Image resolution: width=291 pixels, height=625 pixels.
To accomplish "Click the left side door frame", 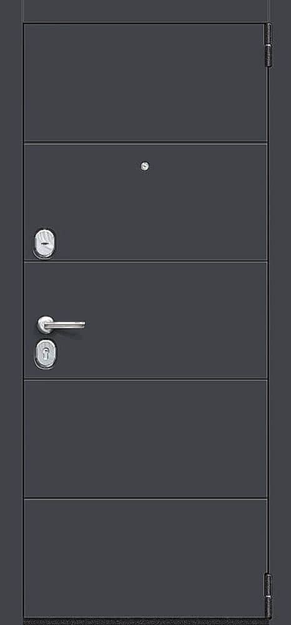I will pos(11,312).
